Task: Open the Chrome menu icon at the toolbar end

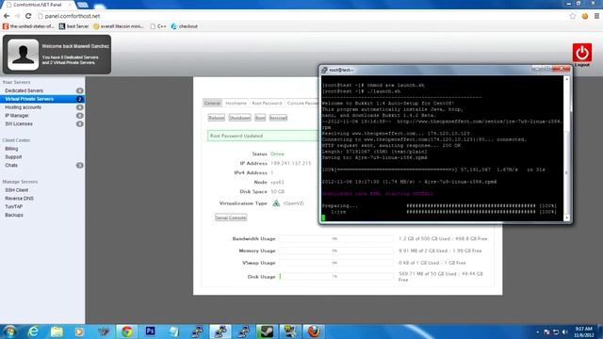Action: coord(596,16)
